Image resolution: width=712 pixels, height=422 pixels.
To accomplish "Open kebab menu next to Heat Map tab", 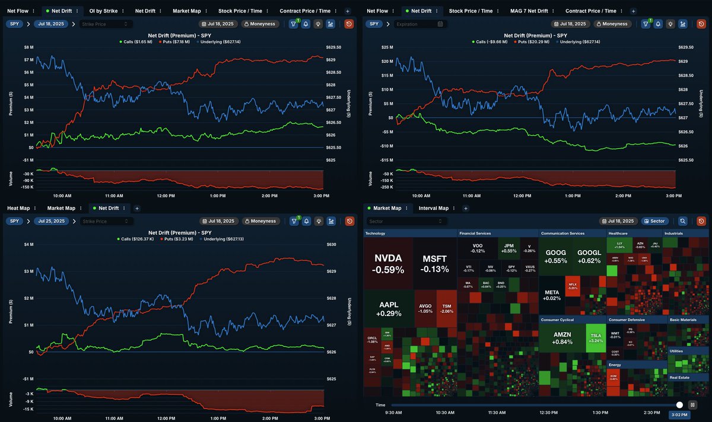I will [35, 208].
